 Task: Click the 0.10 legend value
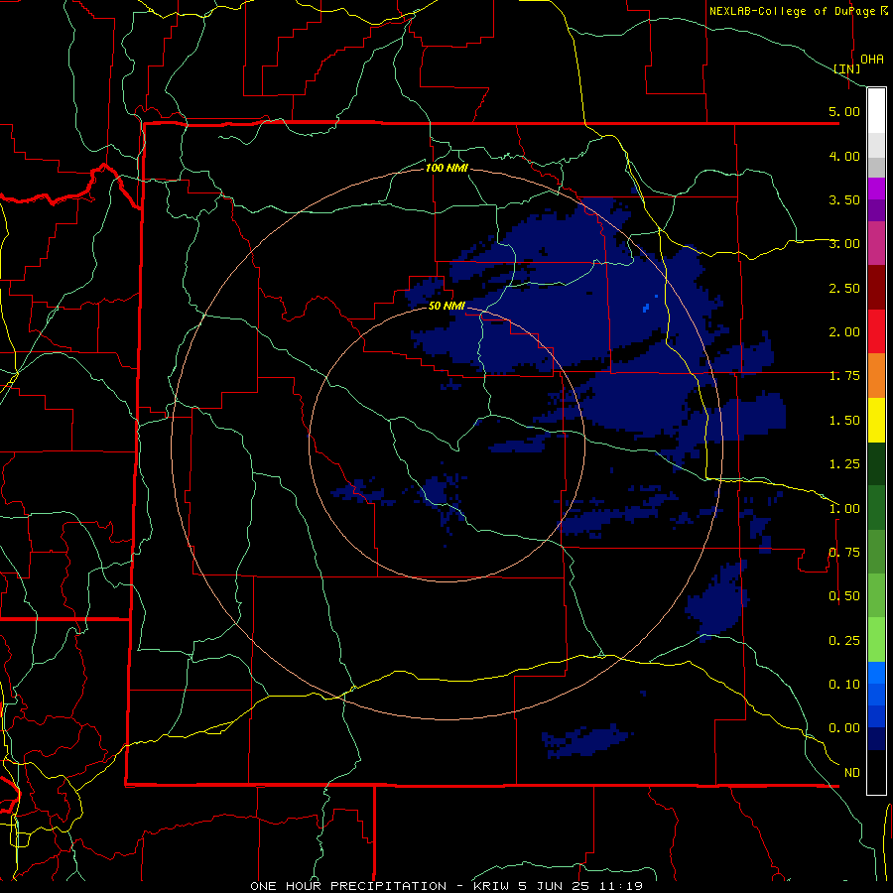pyautogui.click(x=844, y=685)
